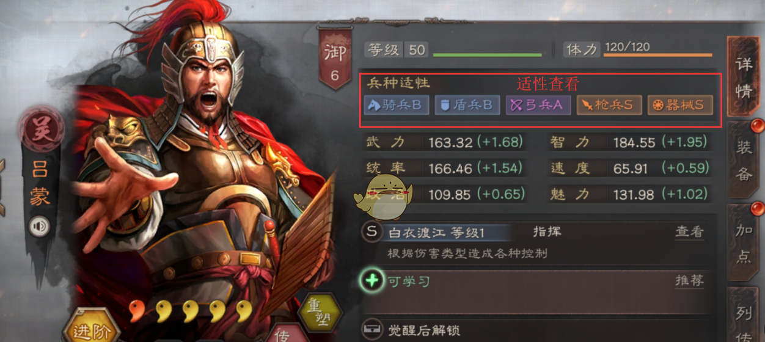Select the 枪兵S spearman aptitude badge
This screenshot has width=765, height=342.
[609, 105]
